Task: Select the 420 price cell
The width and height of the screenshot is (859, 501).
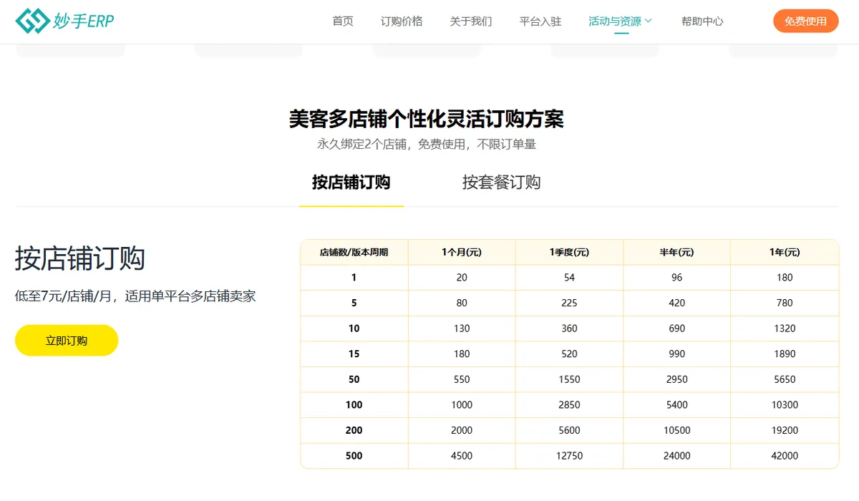Action: click(676, 303)
